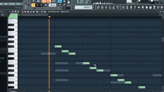
Task: Choose the Select marquee tool
Action: 39,12
